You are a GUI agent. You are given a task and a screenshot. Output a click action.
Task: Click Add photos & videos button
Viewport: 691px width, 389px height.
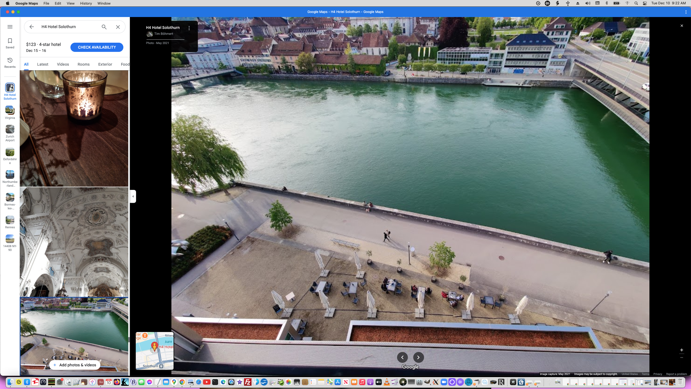(x=75, y=365)
